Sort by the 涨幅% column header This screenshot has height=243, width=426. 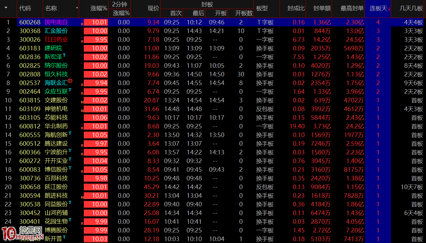(x=99, y=8)
